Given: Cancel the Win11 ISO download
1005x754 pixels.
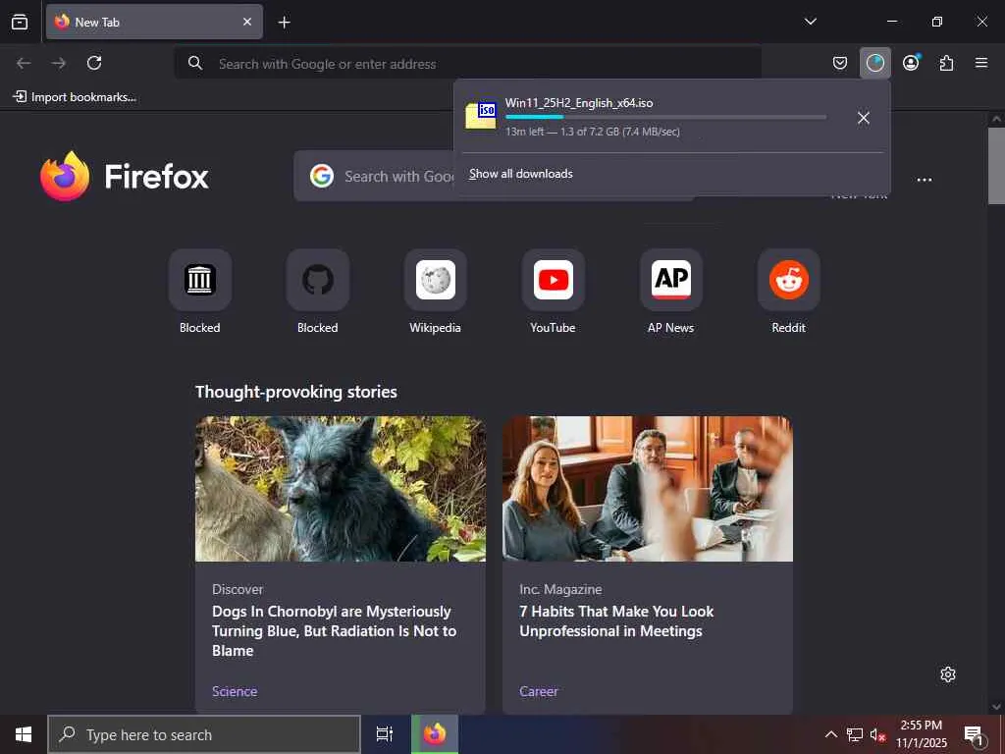Looking at the screenshot, I should click(864, 118).
